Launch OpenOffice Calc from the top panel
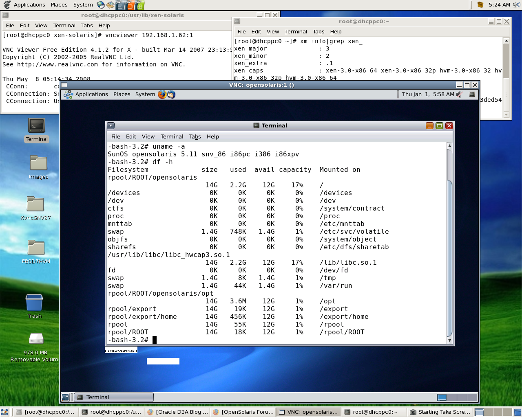The height and width of the screenshot is (417, 522). (139, 5)
